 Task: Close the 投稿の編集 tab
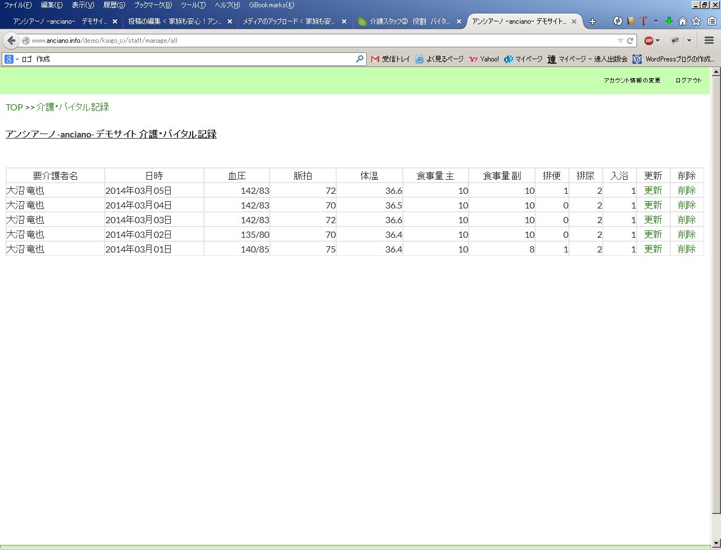point(230,21)
